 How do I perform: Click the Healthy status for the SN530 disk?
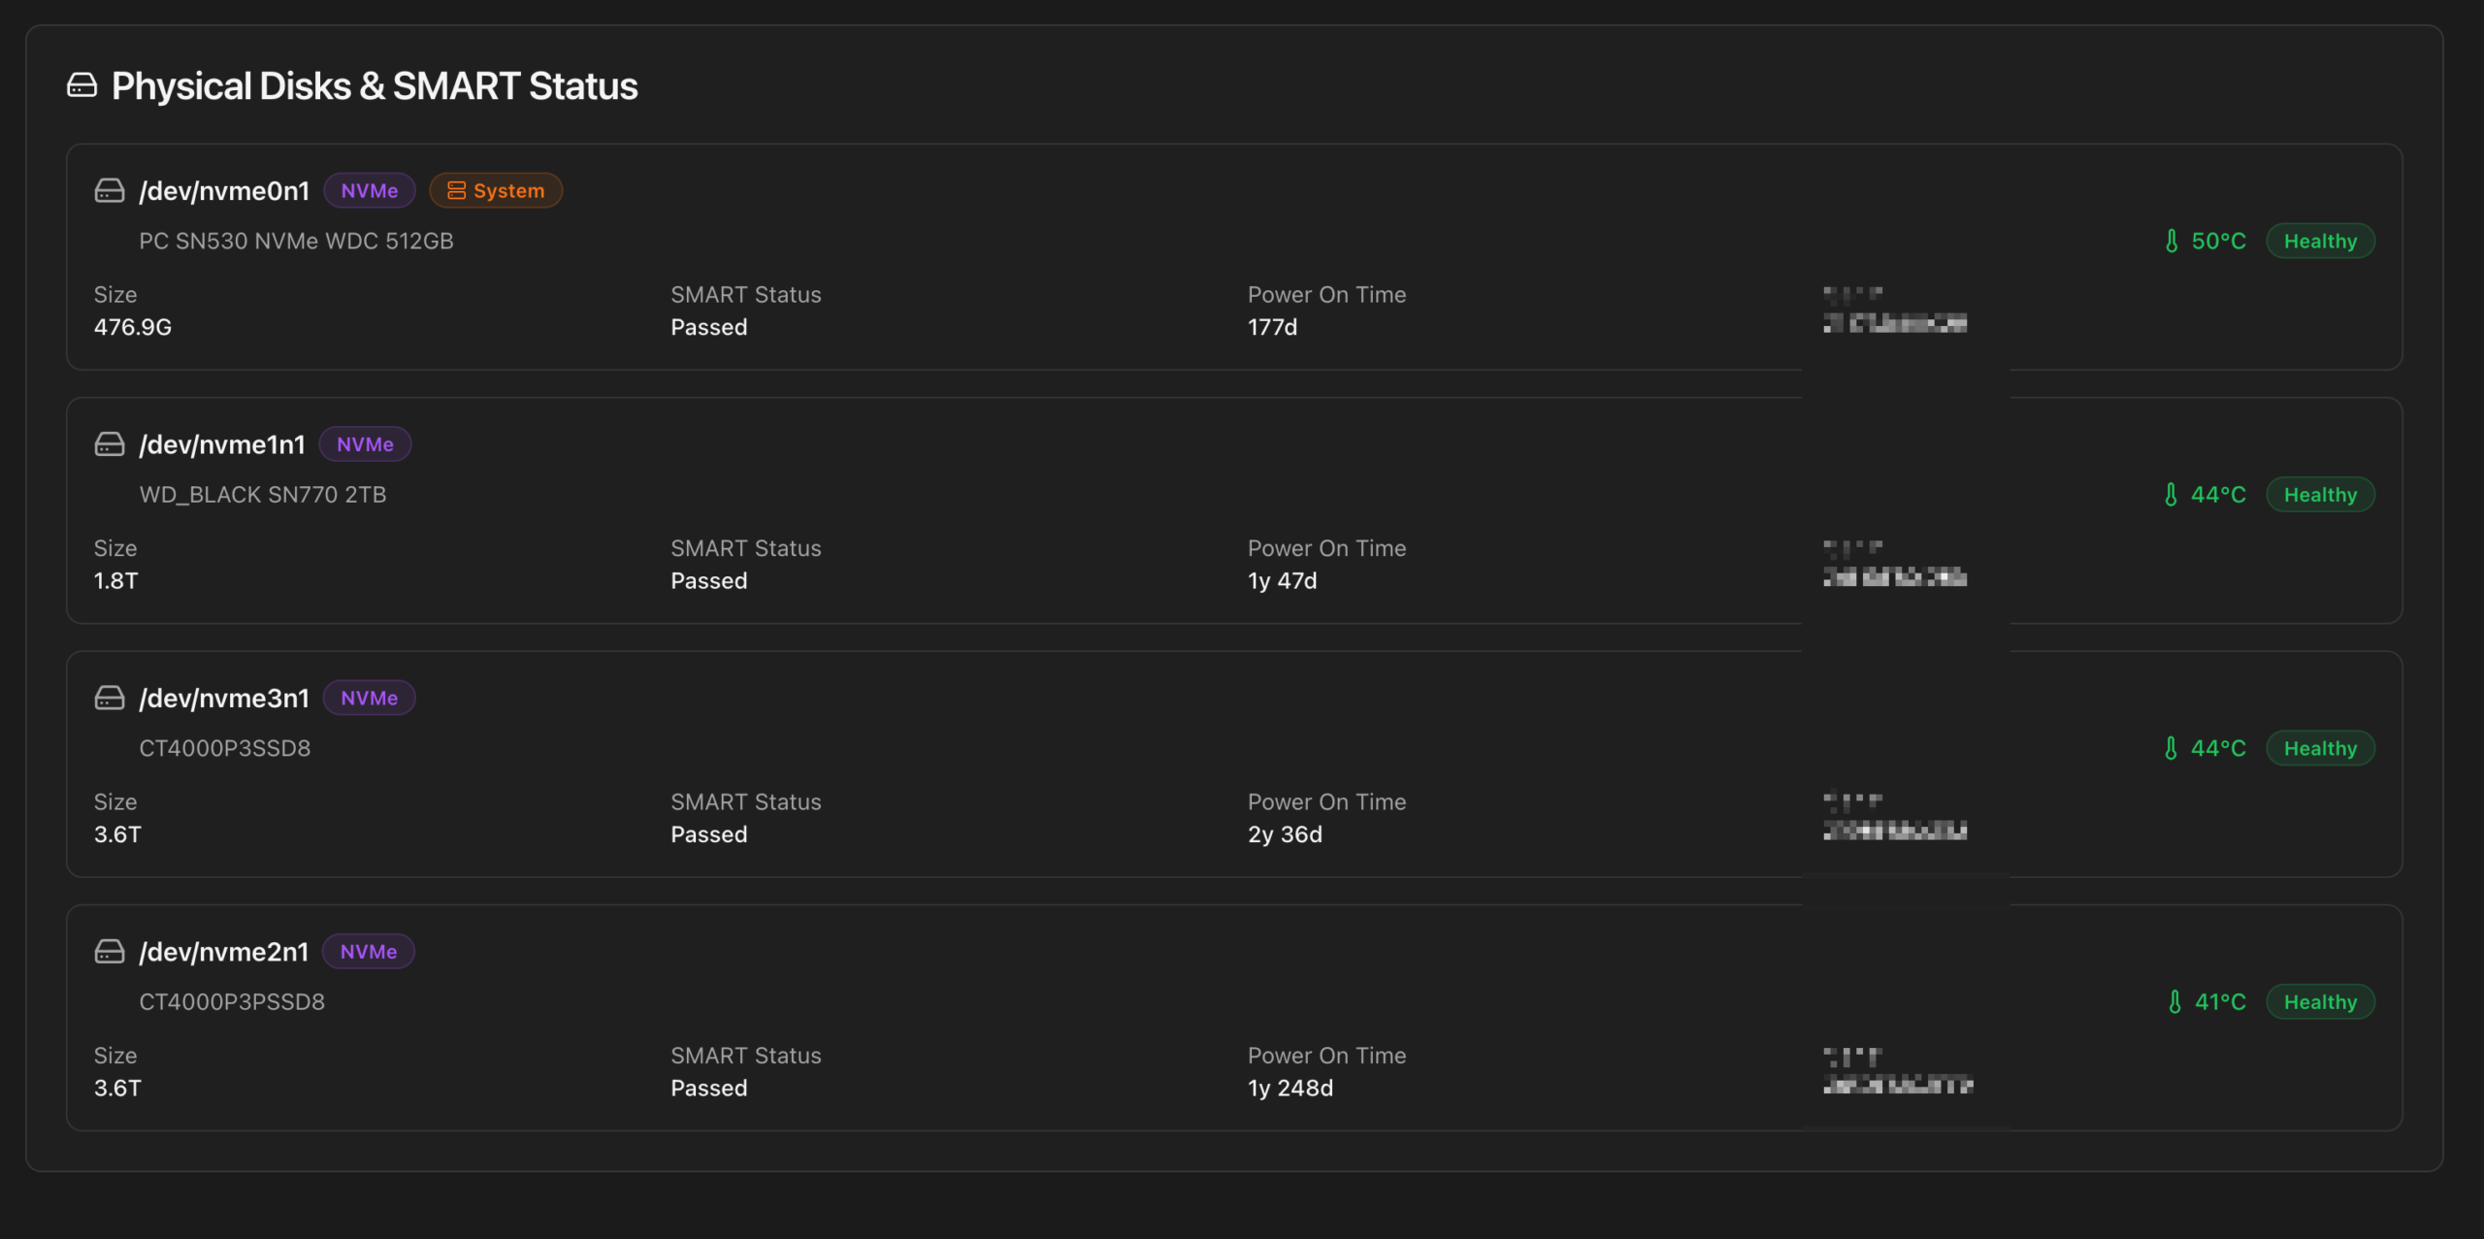[2320, 241]
